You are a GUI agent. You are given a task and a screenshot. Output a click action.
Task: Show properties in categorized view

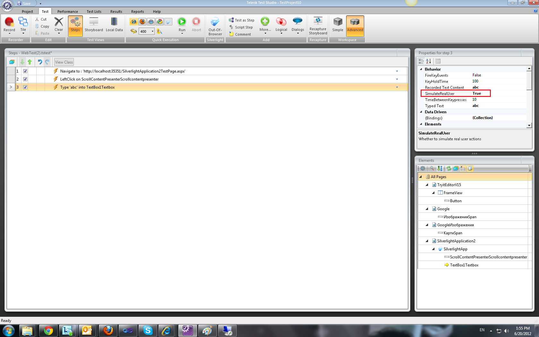421,61
